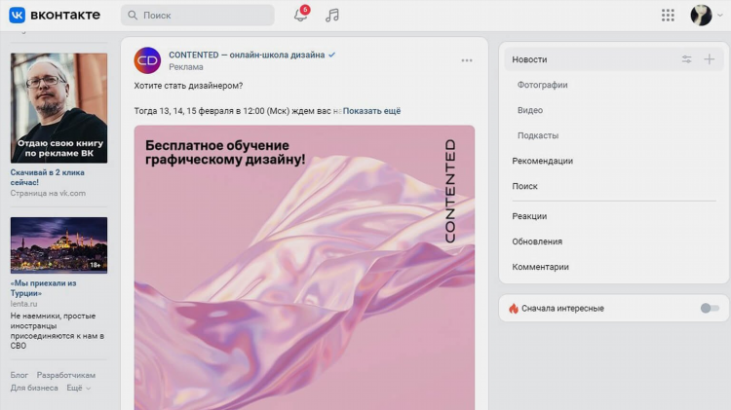The height and width of the screenshot is (410, 731).
Task: Click the VK logo icon
Action: [18, 15]
